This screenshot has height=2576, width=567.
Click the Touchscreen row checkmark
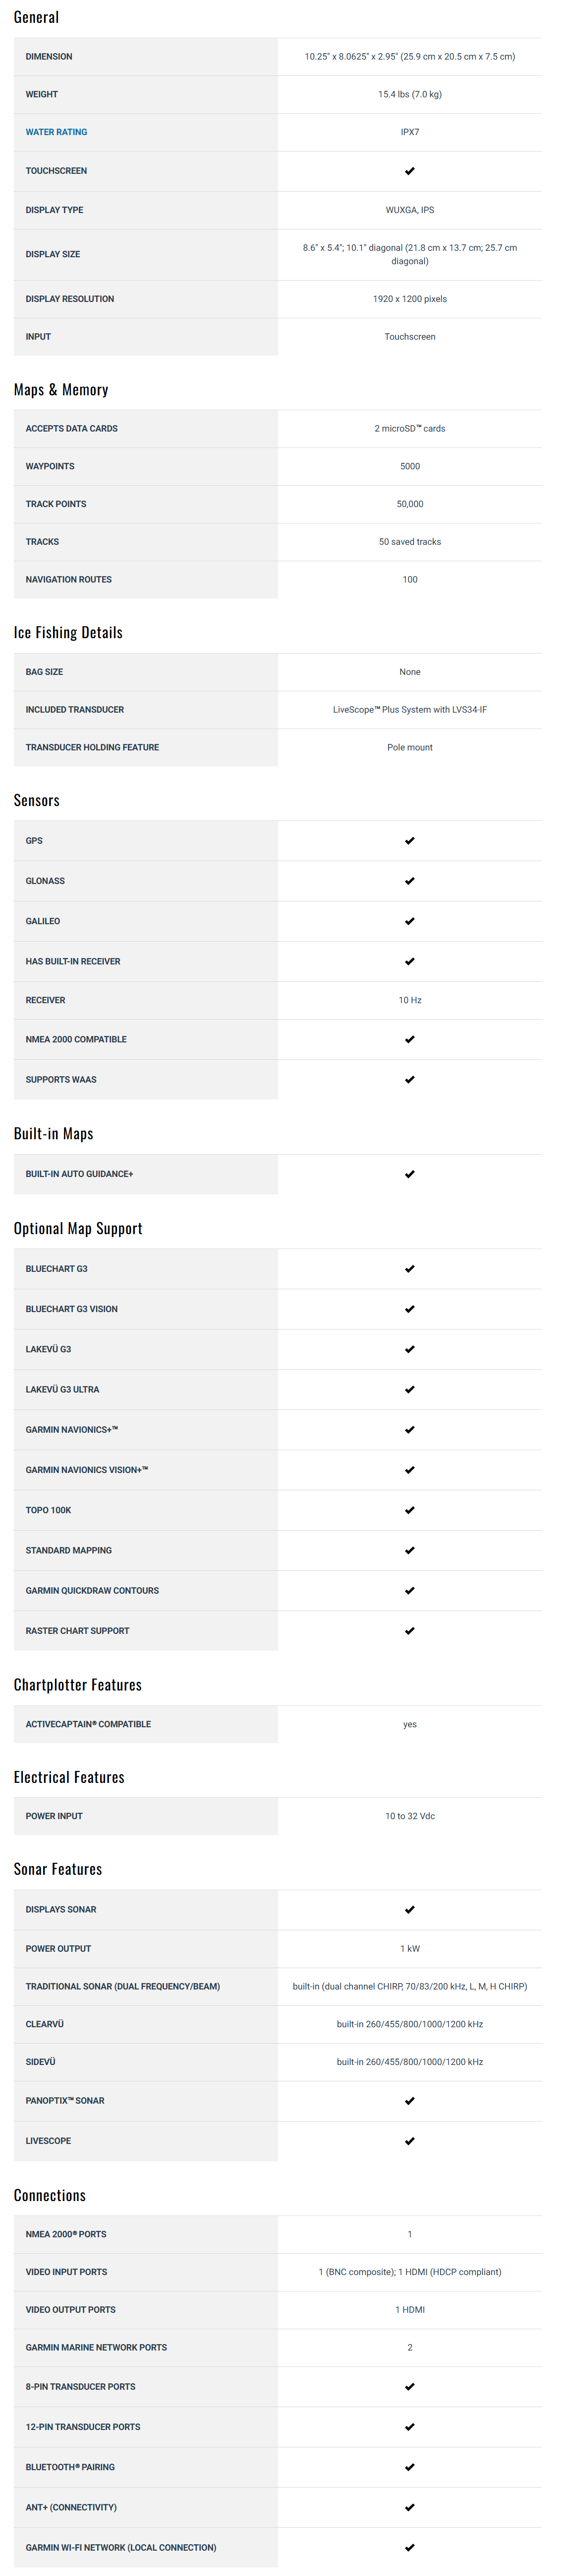click(x=409, y=171)
